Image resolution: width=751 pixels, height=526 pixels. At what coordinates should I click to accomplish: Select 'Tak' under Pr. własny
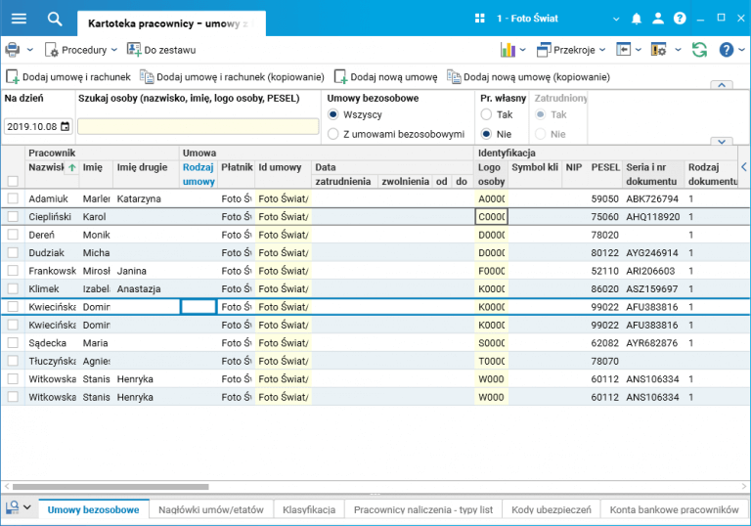[486, 114]
